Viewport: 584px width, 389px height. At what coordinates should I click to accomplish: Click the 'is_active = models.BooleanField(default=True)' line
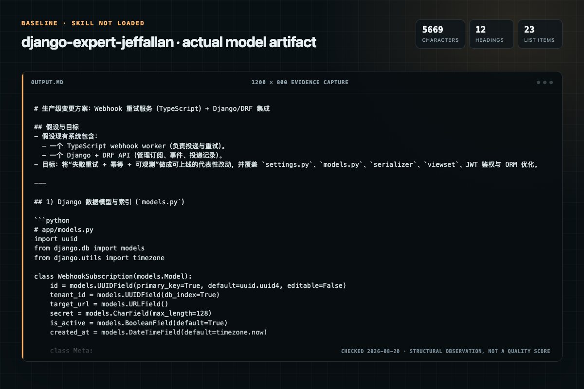click(x=139, y=323)
